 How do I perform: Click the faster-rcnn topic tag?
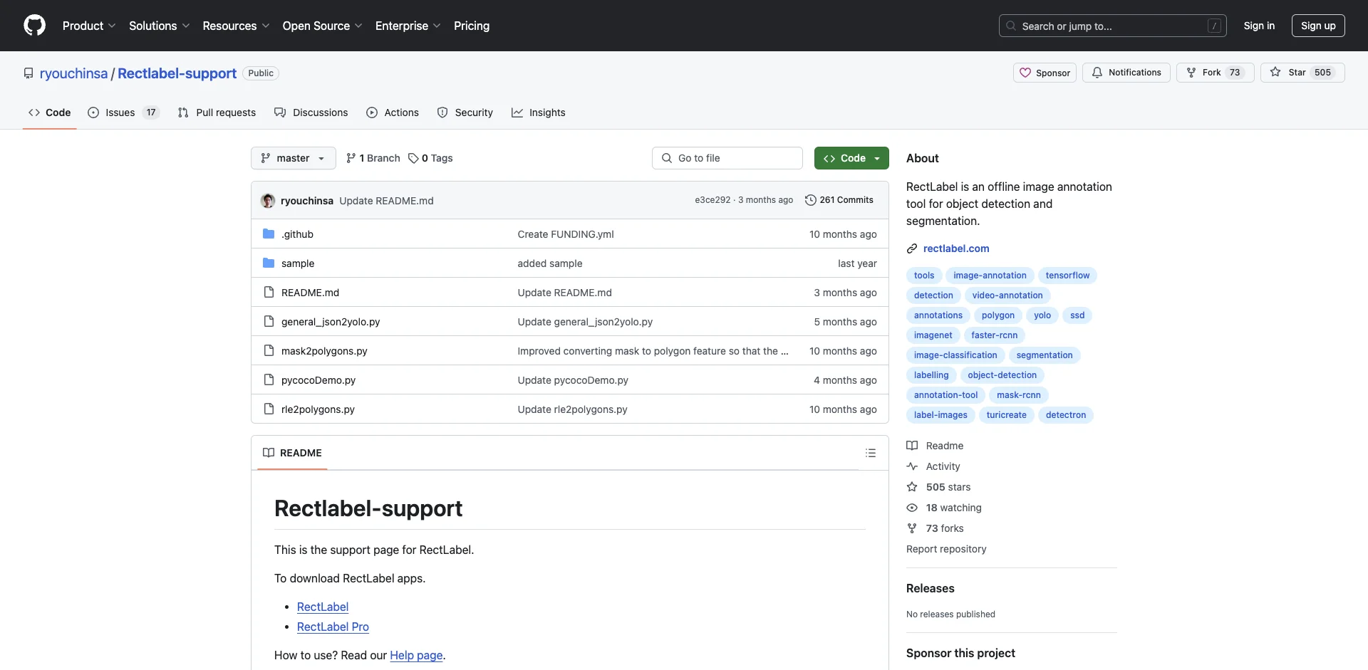[x=994, y=335]
